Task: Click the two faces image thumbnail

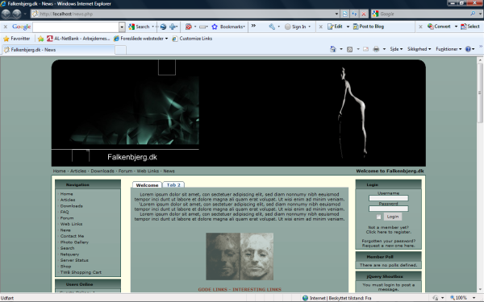Action: pyautogui.click(x=240, y=256)
